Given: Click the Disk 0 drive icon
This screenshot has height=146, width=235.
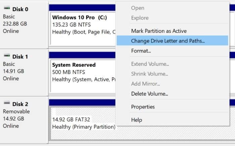Looking at the screenshot, I should pyautogui.click(x=6, y=9).
